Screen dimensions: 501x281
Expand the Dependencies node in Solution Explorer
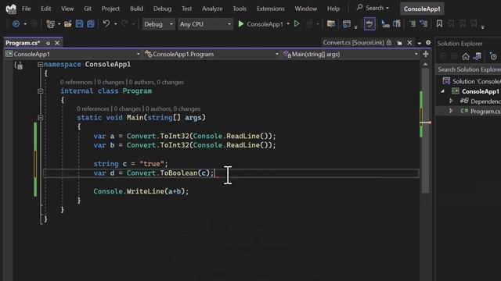[x=451, y=101]
